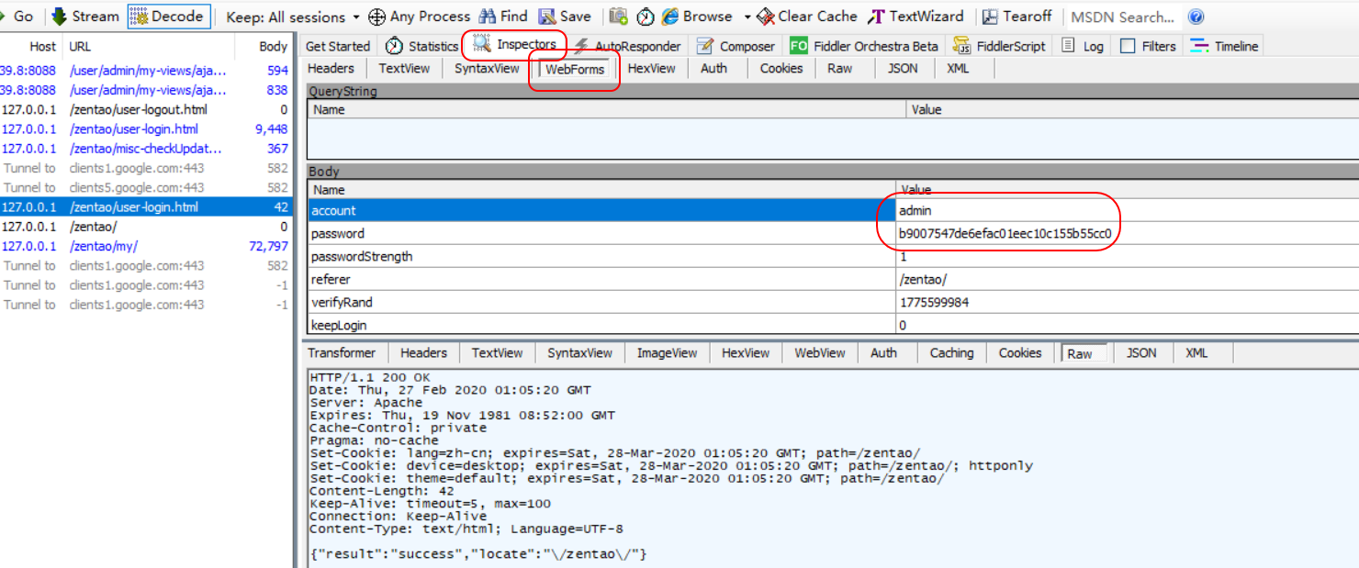
Task: Click the QueryString Name column header
Action: point(606,109)
